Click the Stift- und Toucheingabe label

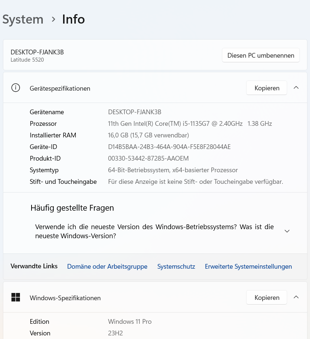(63, 182)
